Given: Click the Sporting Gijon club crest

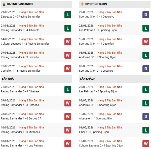Looking at the screenshot, I should (x=82, y=4).
